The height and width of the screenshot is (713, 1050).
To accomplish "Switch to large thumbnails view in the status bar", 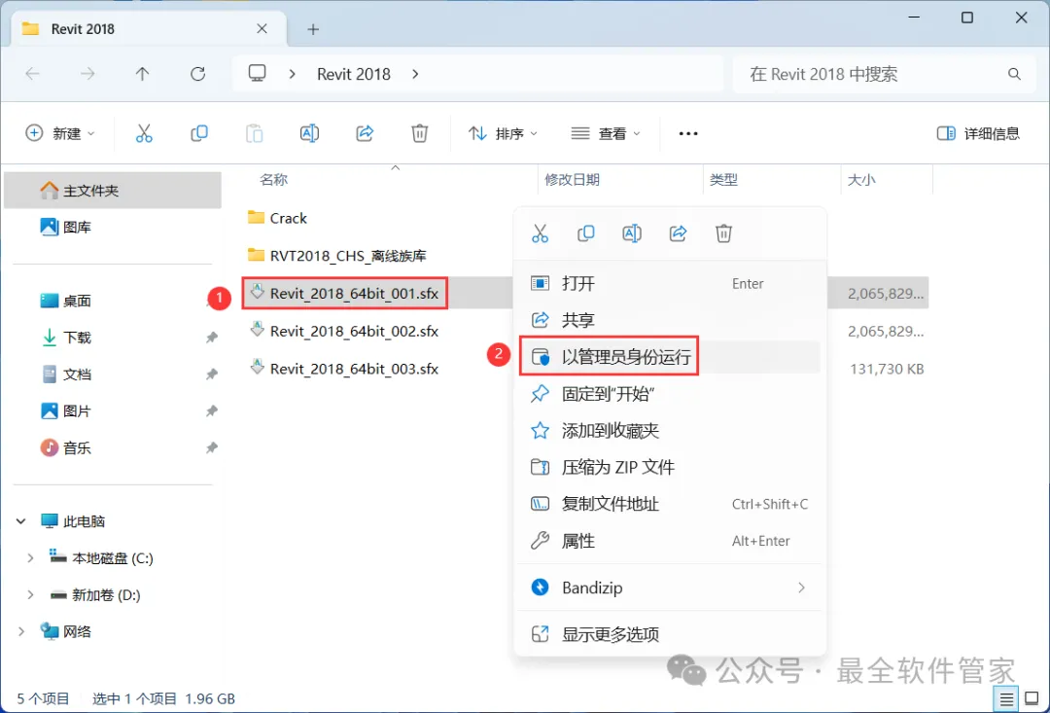I will coord(1032,699).
